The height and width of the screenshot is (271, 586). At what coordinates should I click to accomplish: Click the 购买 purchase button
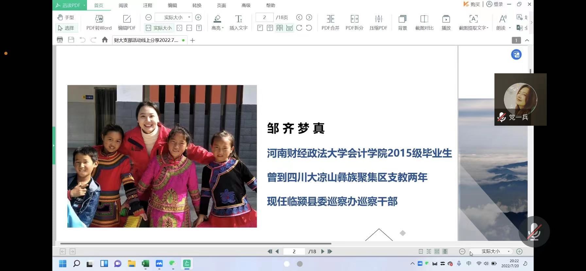[472, 4]
